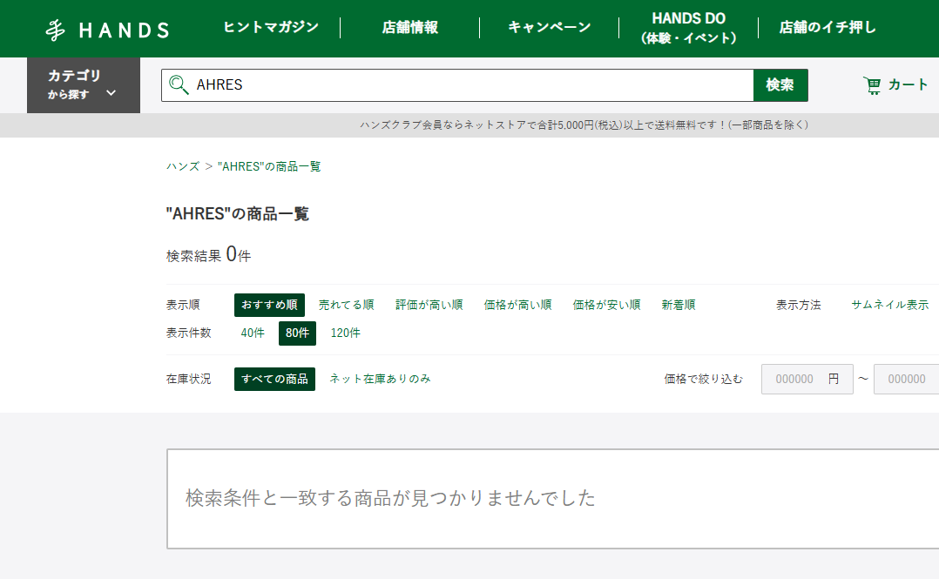Open the cart icon
939x579 pixels.
872,85
